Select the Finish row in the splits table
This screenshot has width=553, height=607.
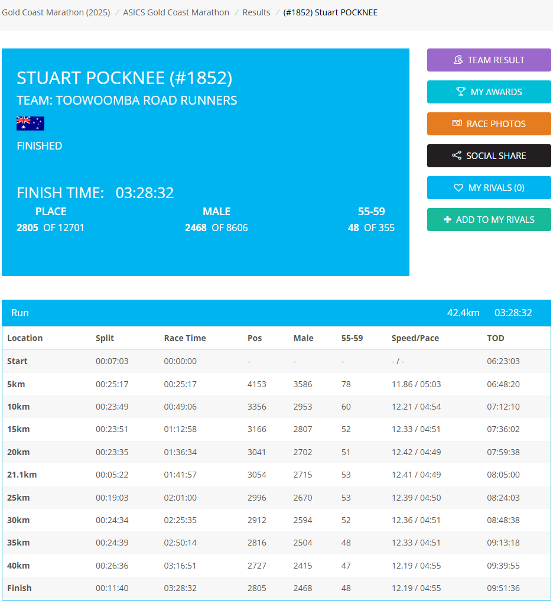[276, 588]
